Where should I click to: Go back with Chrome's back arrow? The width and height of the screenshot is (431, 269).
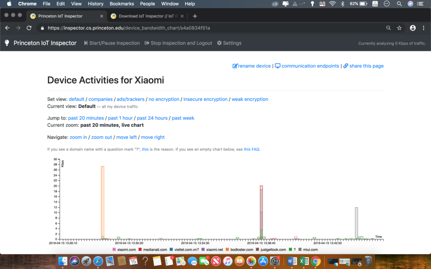7,28
